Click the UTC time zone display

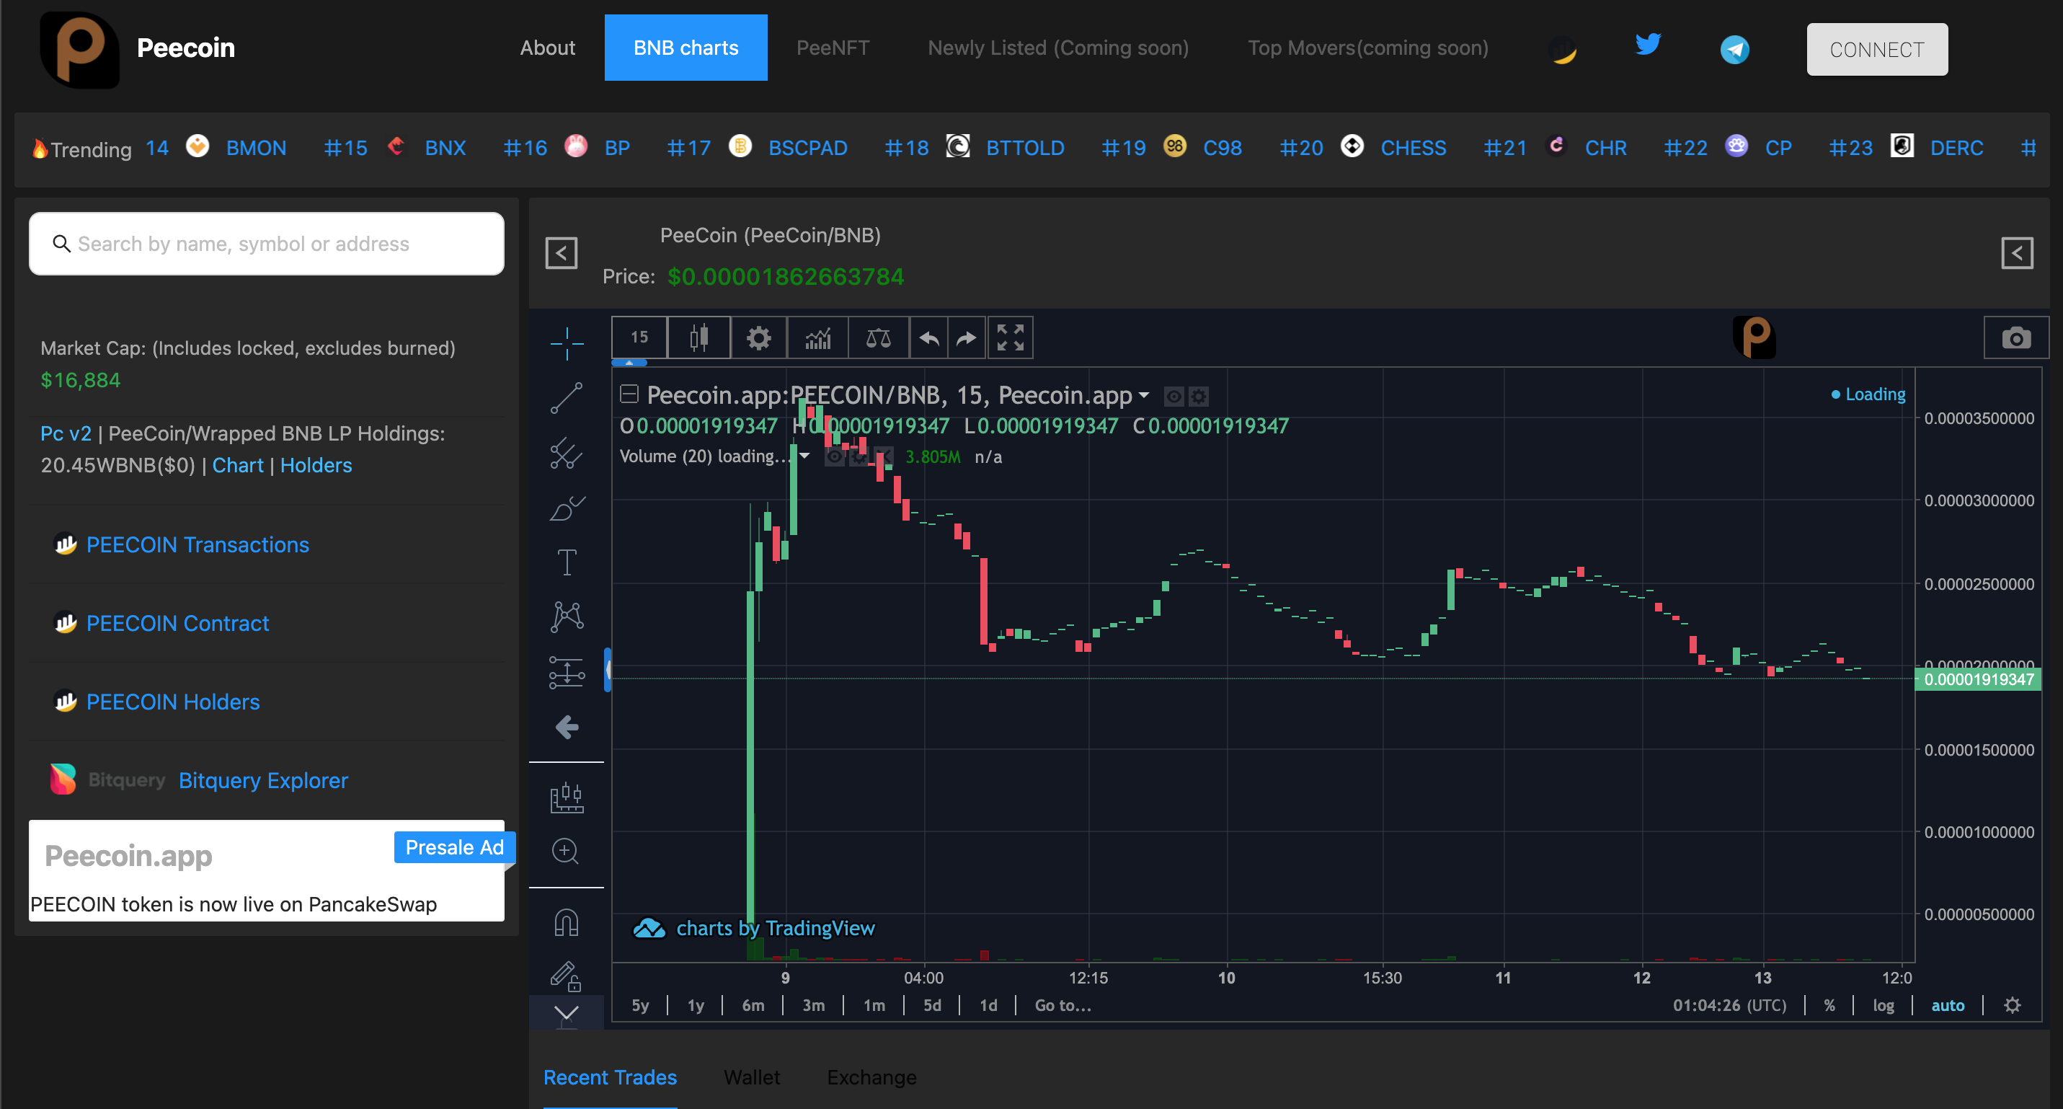tap(1729, 1005)
